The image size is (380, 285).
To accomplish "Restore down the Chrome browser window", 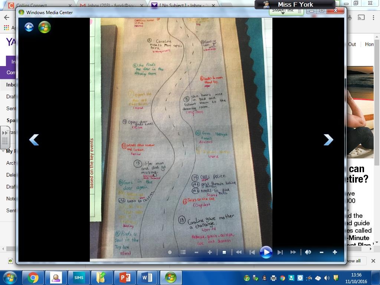I will coord(356,3).
